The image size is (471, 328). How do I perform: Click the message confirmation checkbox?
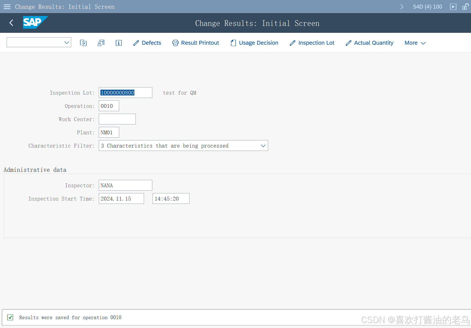[x=10, y=318]
